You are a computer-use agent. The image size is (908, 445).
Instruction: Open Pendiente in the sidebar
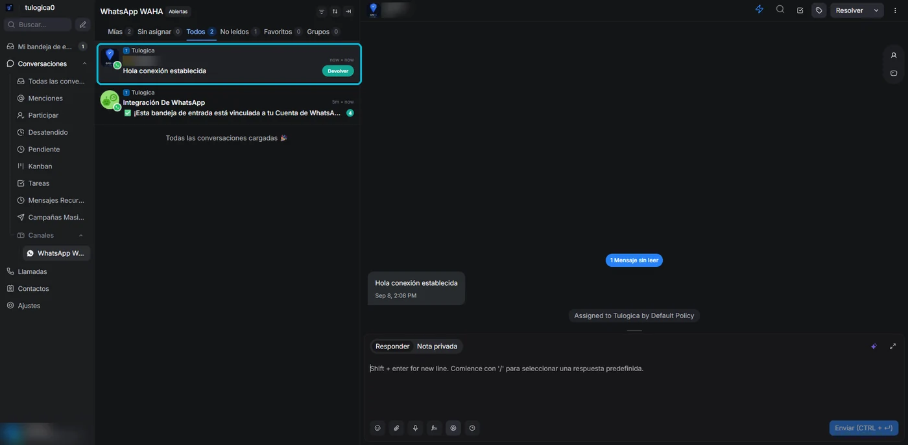[44, 149]
